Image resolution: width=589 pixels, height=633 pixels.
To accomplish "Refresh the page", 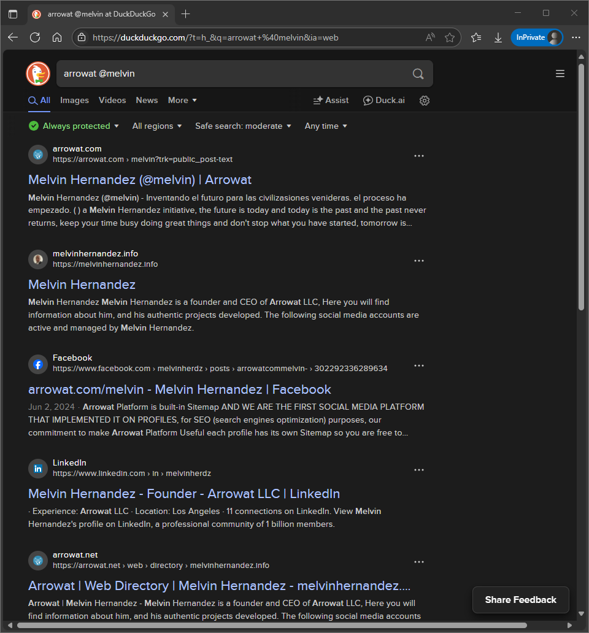I will [x=35, y=37].
